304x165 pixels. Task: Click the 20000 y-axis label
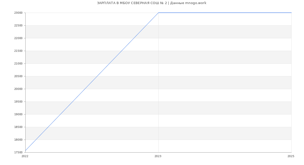pyautogui.click(x=18, y=89)
